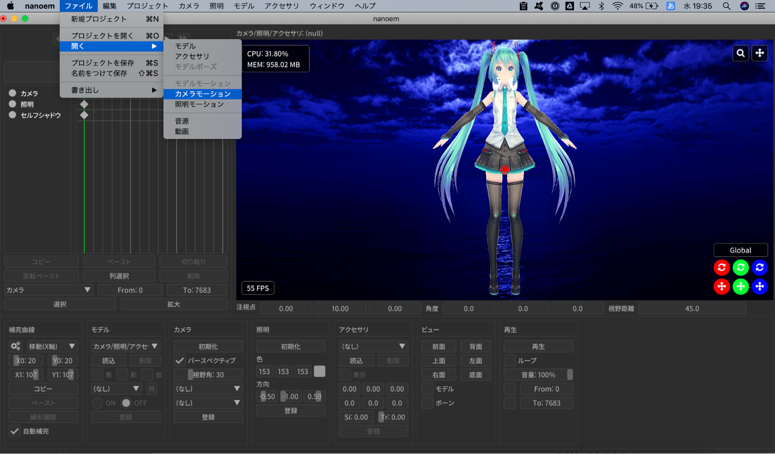Click 読込 button in アクセサリ panel
The width and height of the screenshot is (775, 454).
coord(356,361)
